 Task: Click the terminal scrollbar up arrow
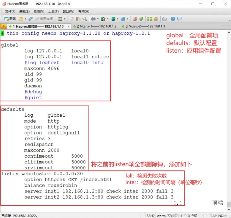(229, 32)
